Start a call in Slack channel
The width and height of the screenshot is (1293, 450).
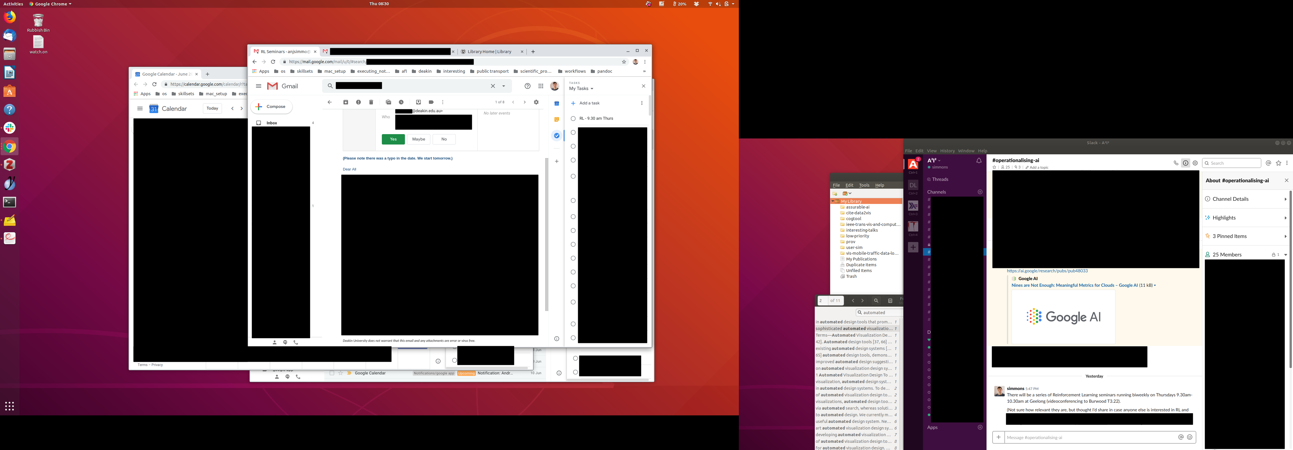1176,163
